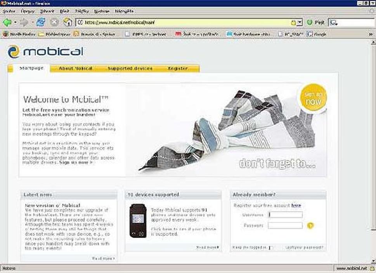The image size is (376, 273).
Task: Open the Nástroje menu
Action: 102,11
